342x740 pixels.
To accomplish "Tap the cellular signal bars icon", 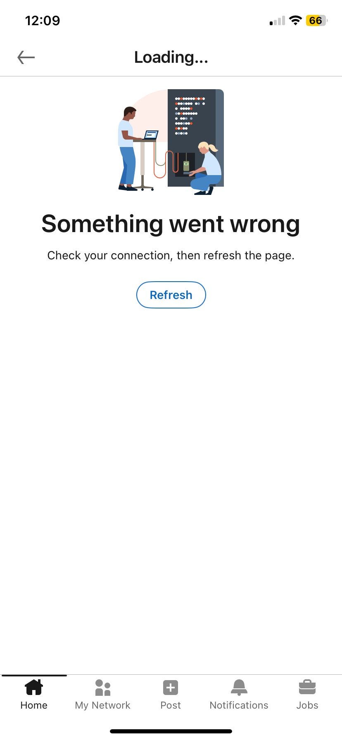I will coord(277,21).
